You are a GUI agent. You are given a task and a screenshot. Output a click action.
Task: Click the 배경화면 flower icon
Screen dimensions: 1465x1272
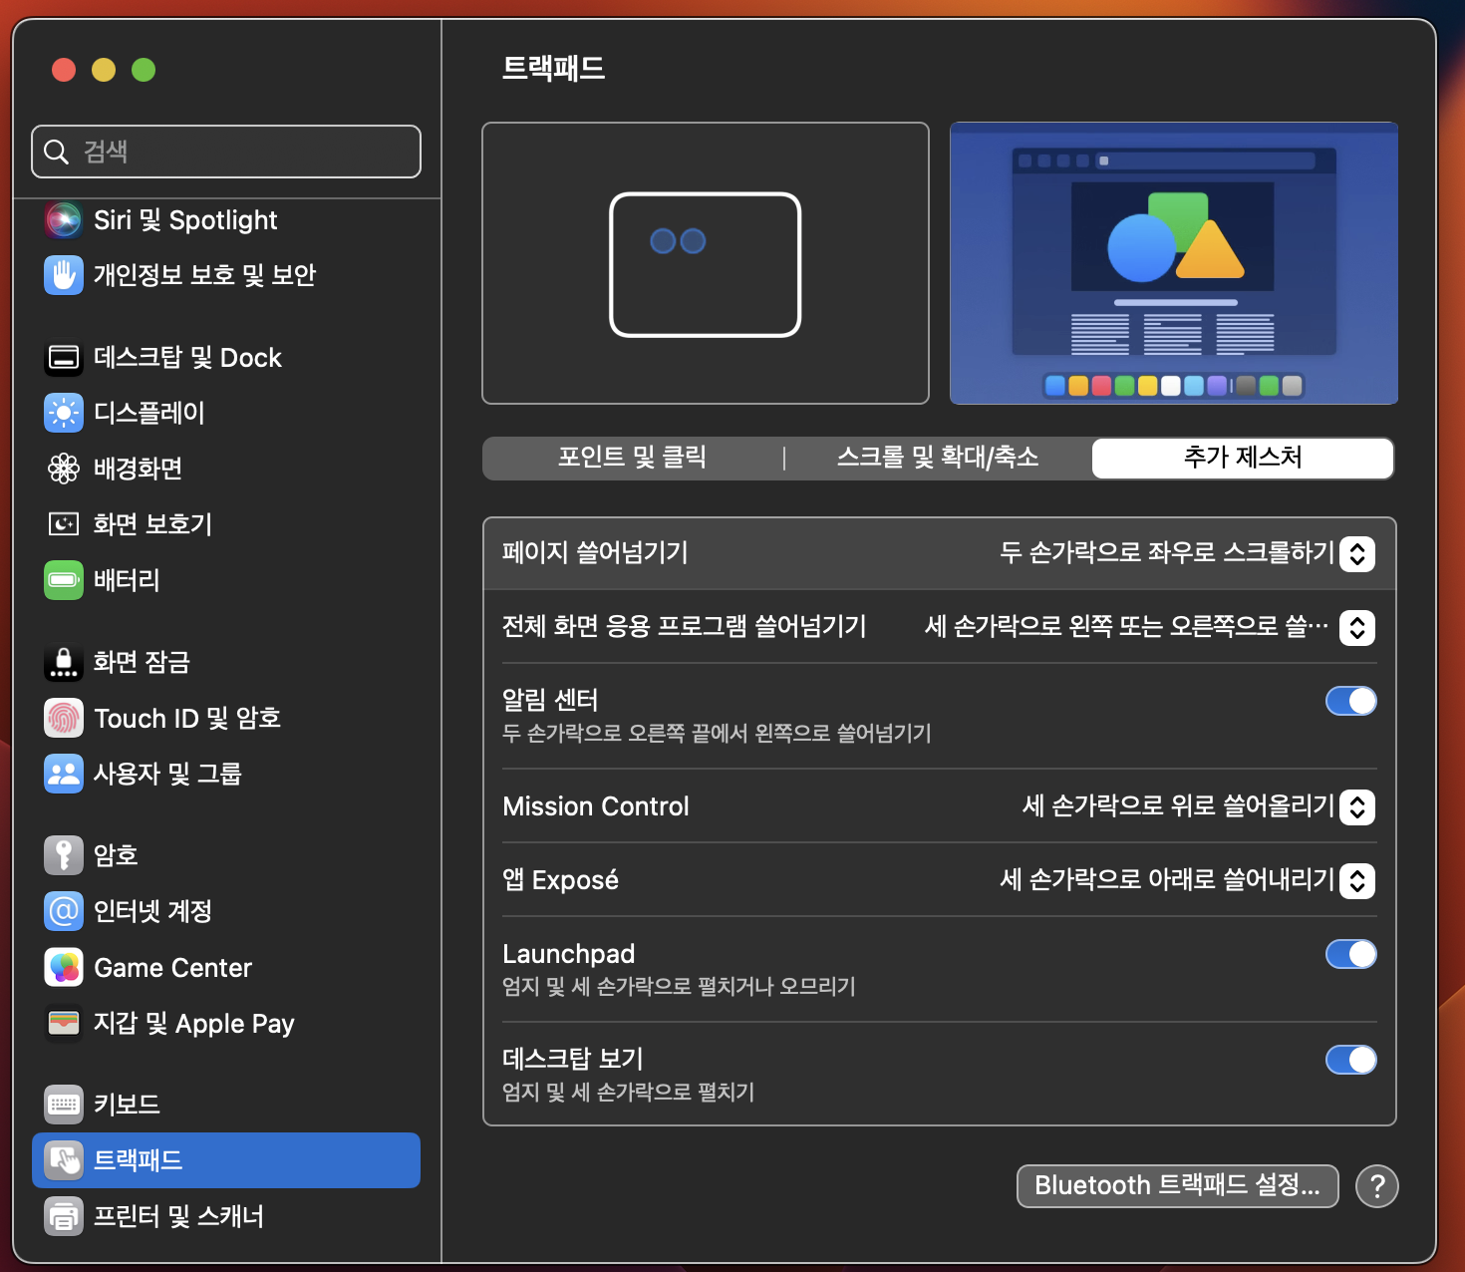pos(64,469)
